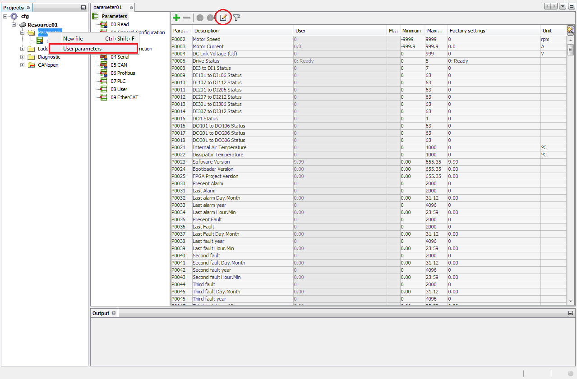Expand the Ladder folder node
This screenshot has height=379, width=577.
pos(23,49)
